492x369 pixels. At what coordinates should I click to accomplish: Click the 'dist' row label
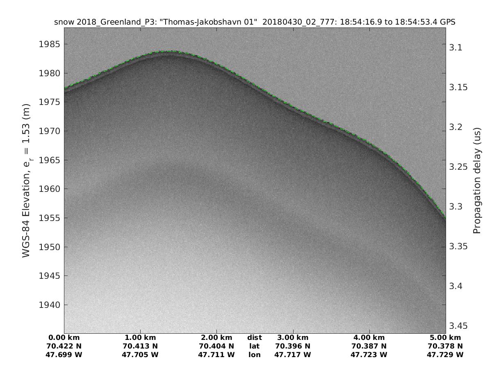coord(254,338)
